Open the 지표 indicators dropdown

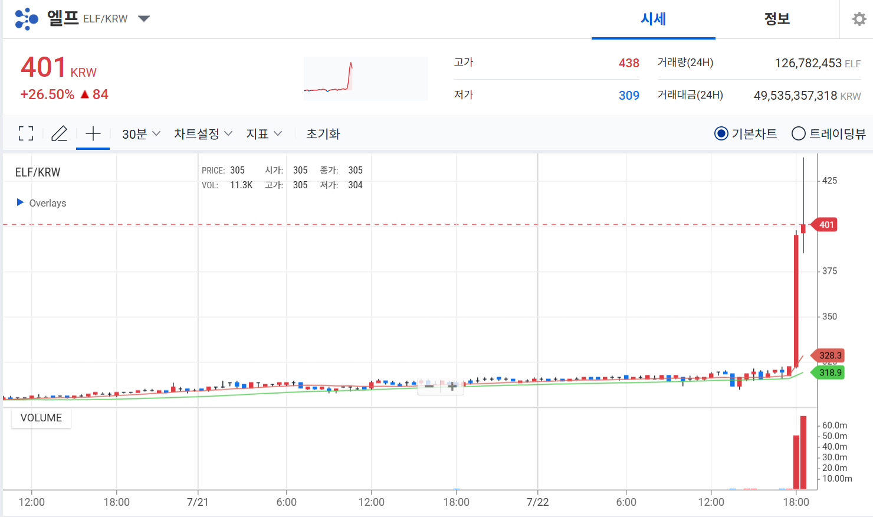tap(264, 134)
